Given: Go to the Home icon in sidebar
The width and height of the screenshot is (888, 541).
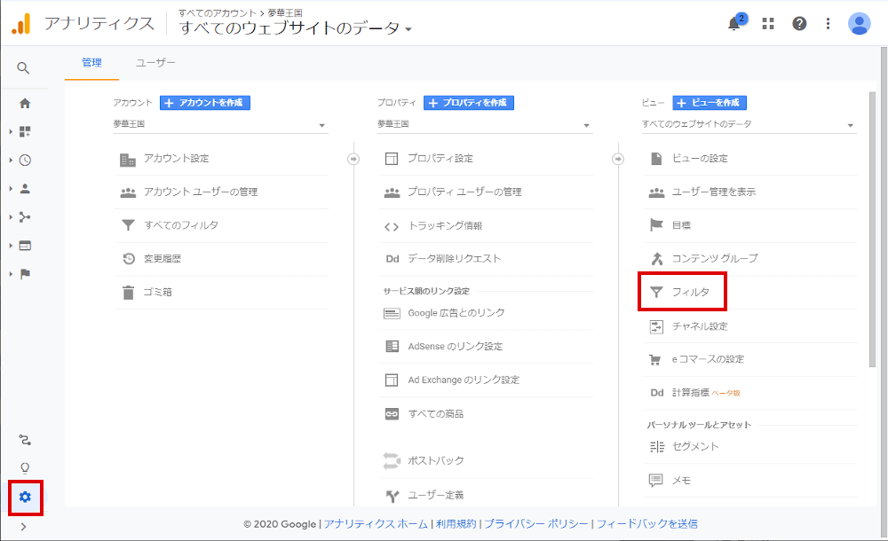Looking at the screenshot, I should pyautogui.click(x=25, y=104).
